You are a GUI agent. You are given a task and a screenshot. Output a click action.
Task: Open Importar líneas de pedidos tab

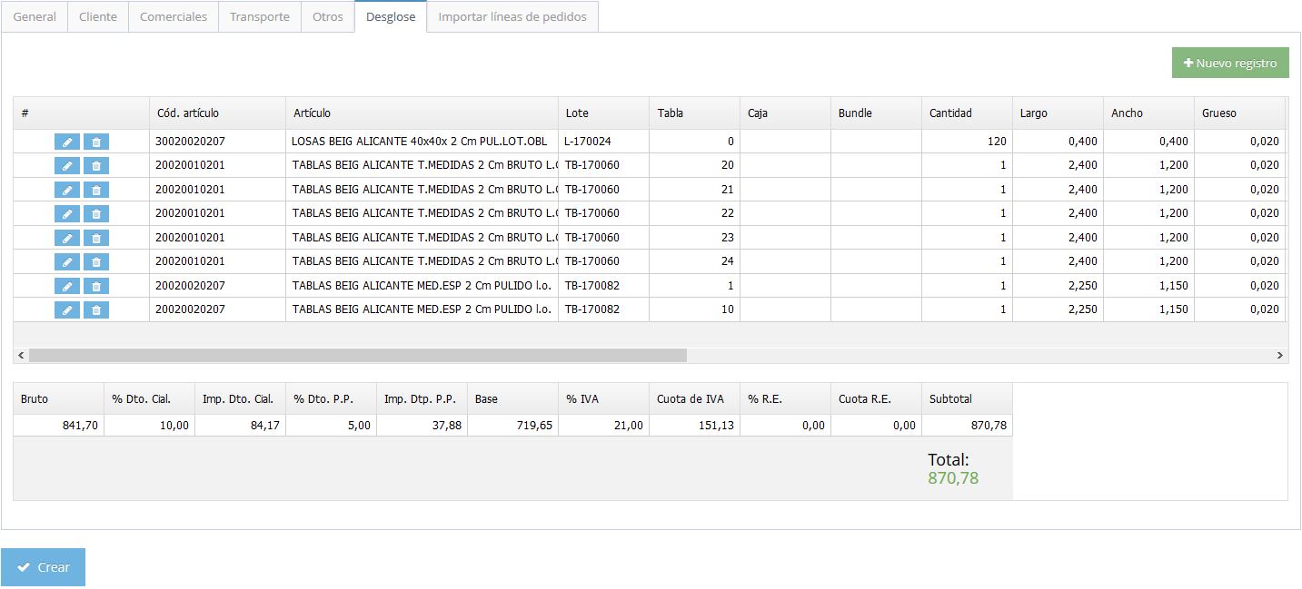pos(512,16)
